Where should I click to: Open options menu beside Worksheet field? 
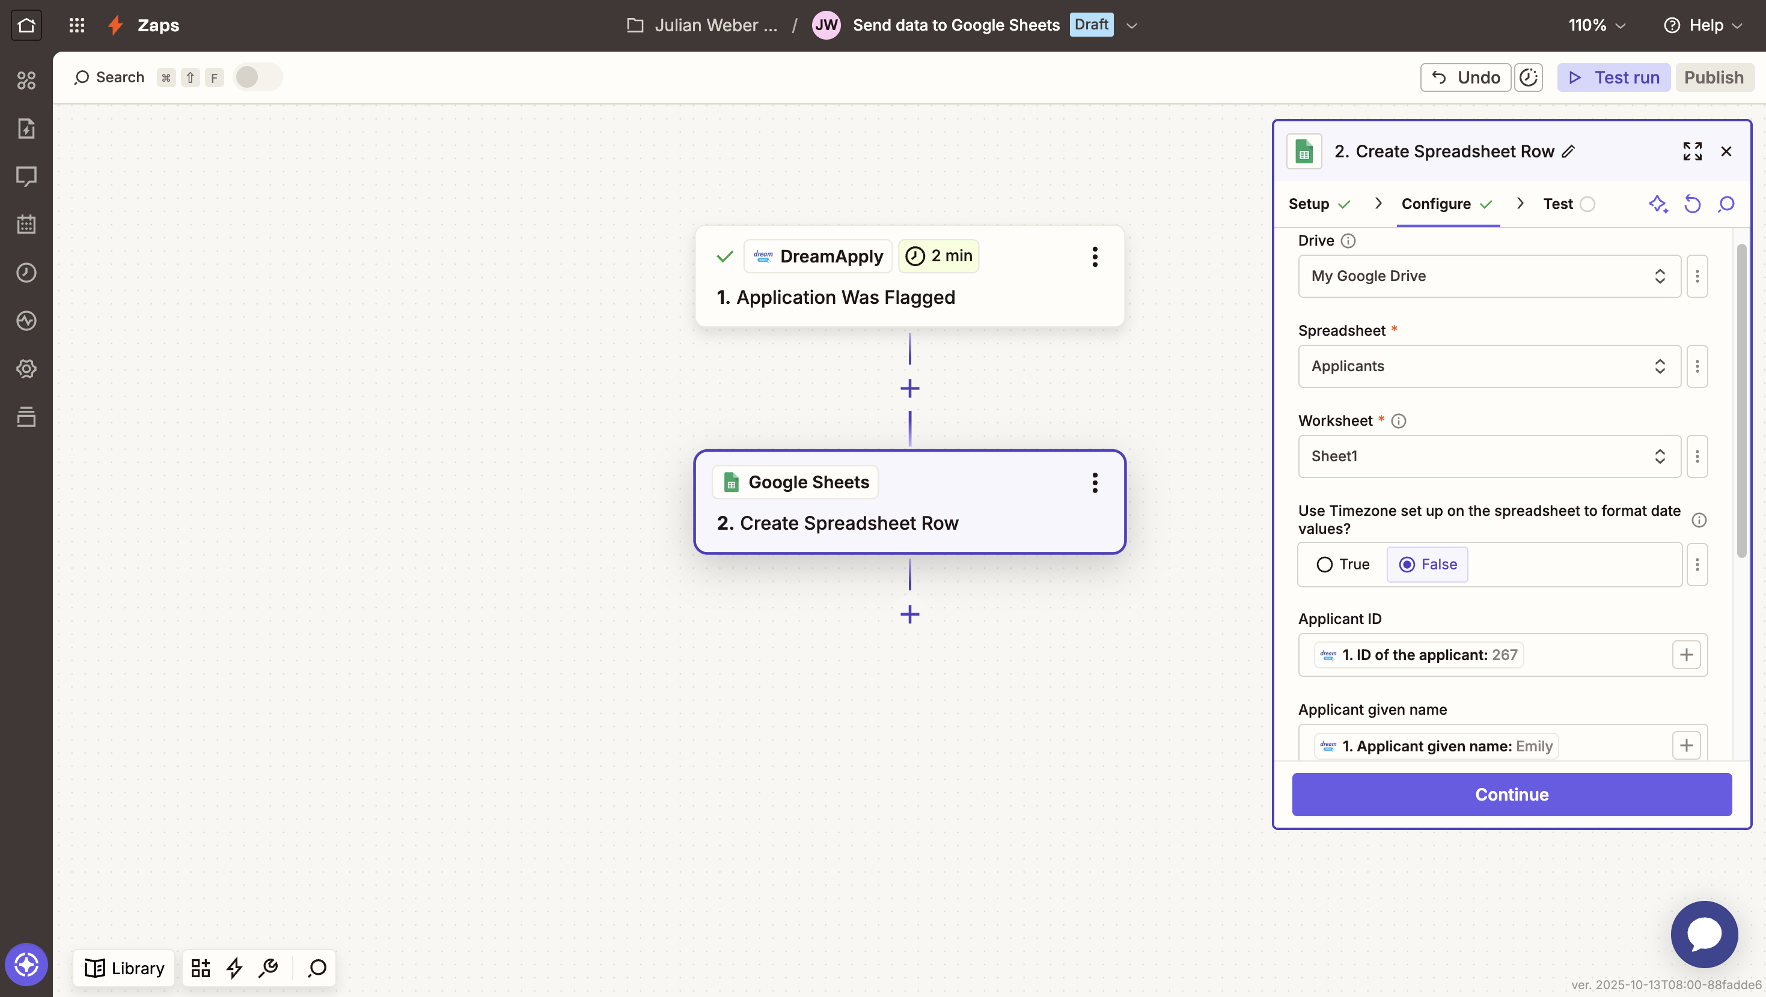tap(1697, 456)
